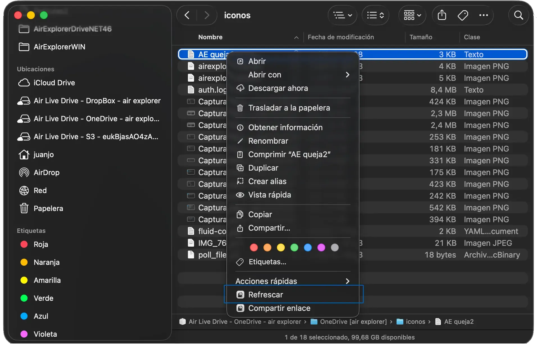
Task: Go back with the left chevron button
Action: (187, 15)
